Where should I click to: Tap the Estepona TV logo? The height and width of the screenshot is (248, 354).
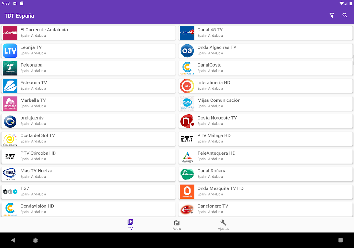(x=10, y=86)
